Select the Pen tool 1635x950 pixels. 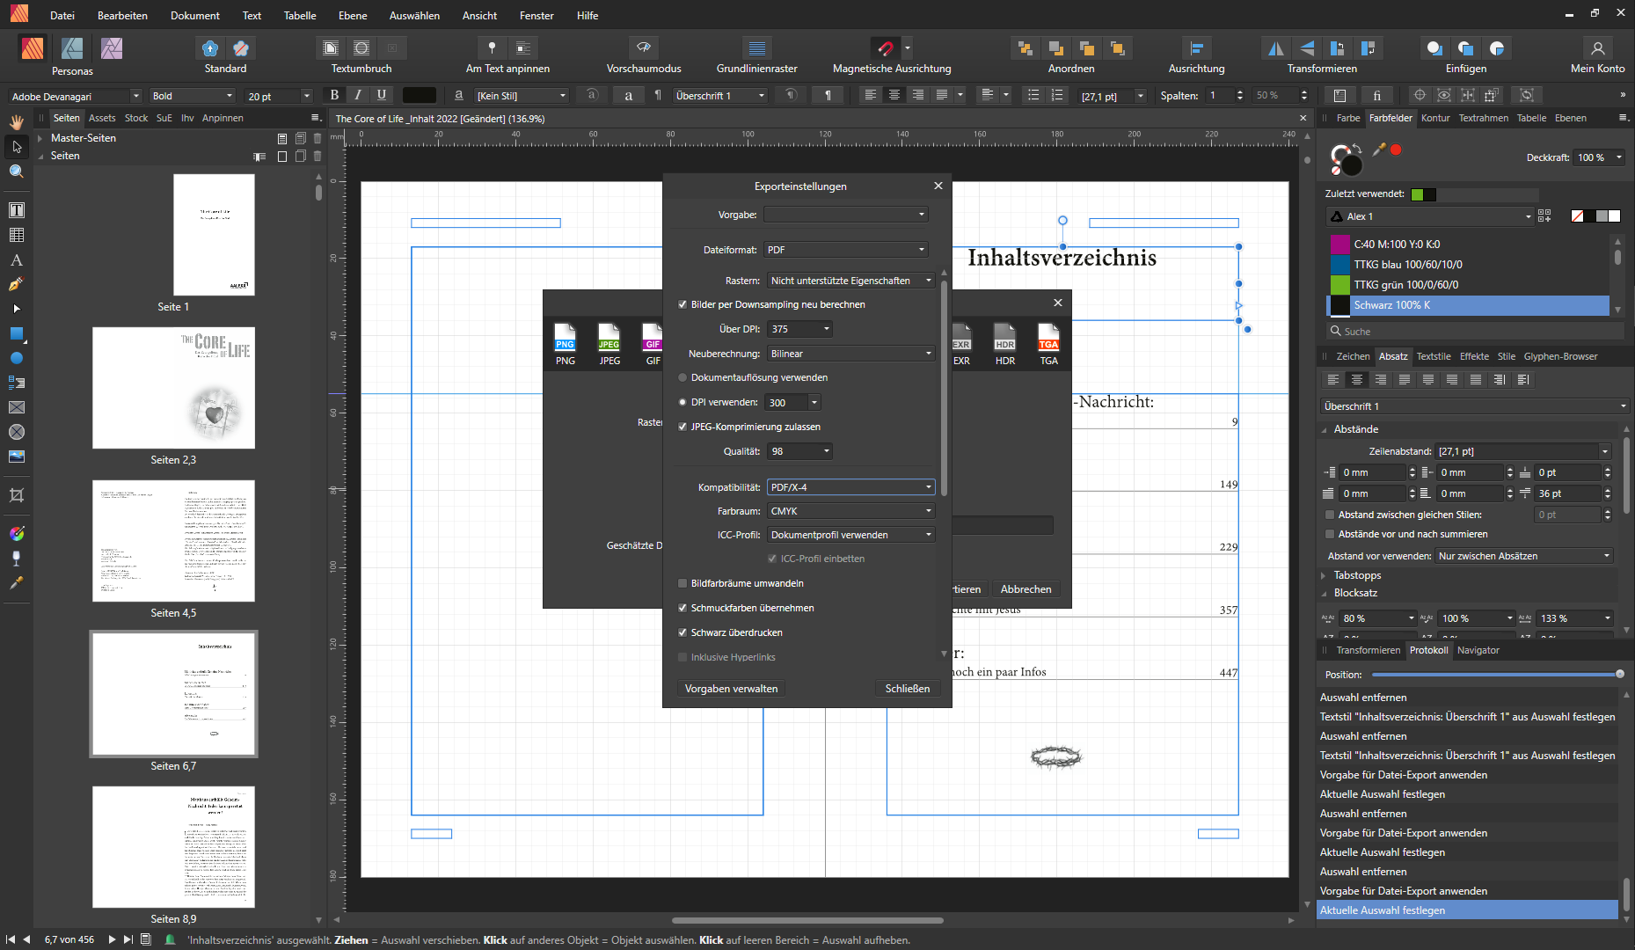17,284
